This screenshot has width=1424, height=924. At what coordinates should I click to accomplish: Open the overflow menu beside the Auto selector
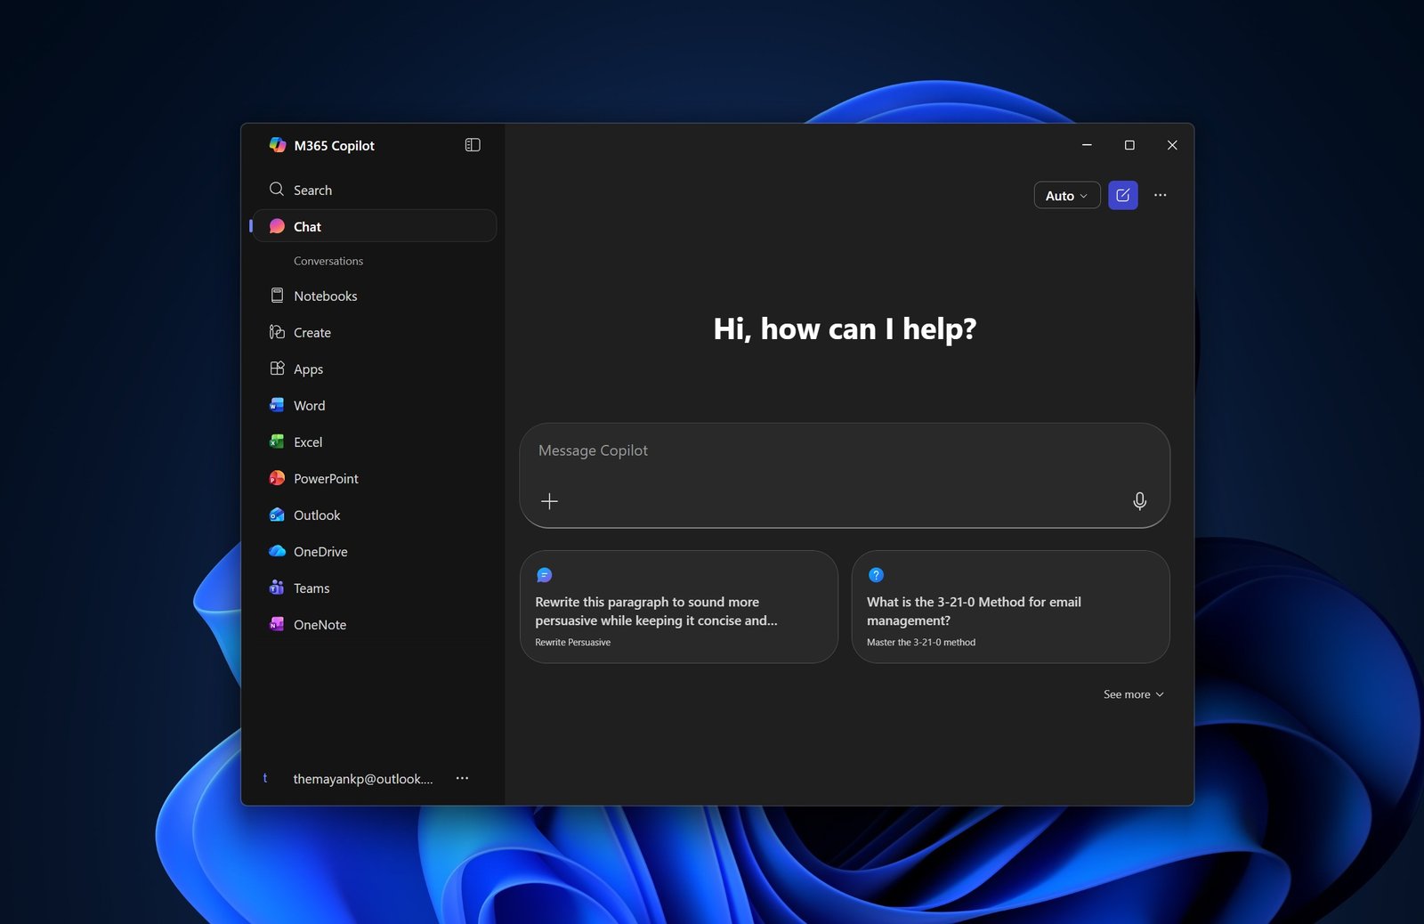point(1160,195)
